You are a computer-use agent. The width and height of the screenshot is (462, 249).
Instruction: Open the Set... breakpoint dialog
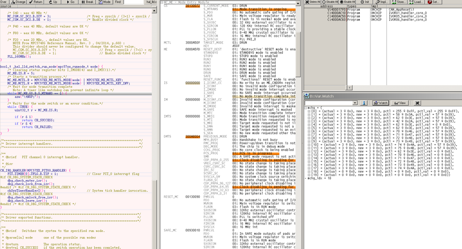433,2
